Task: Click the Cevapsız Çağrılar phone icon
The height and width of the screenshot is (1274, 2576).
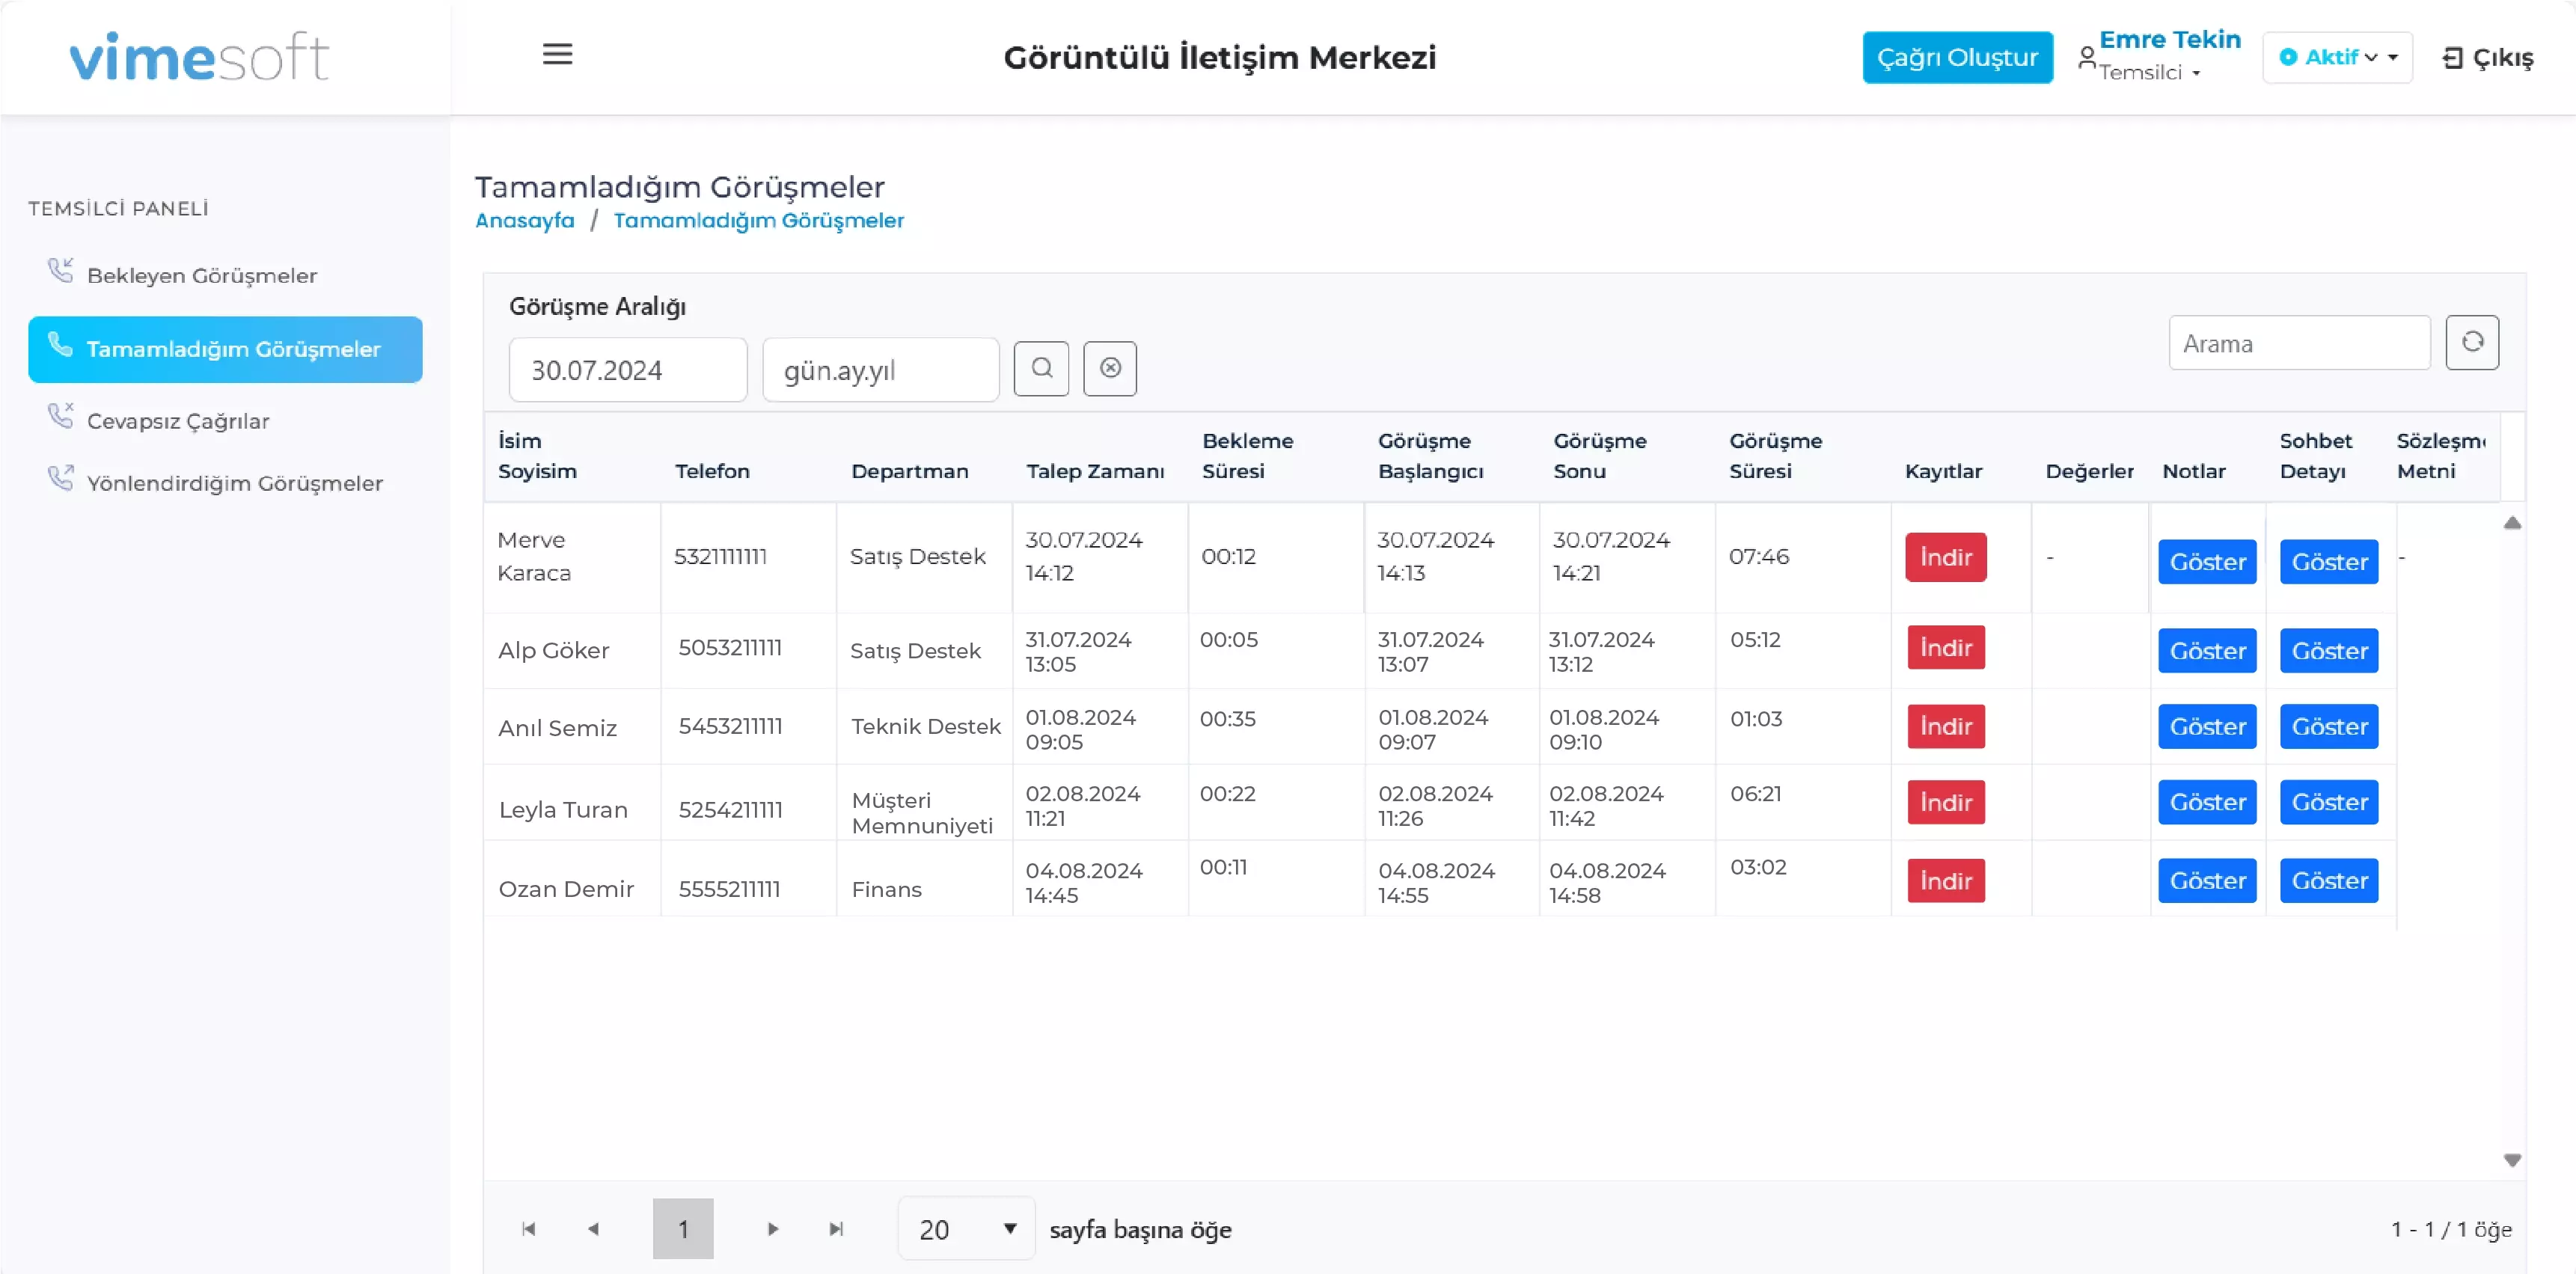Action: click(61, 416)
